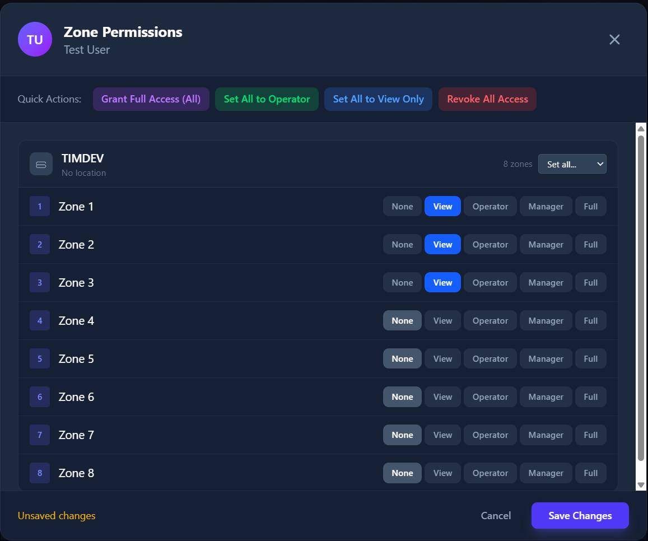This screenshot has width=648, height=541.
Task: Open the TIMDEV Set all dropdown
Action: (x=572, y=164)
